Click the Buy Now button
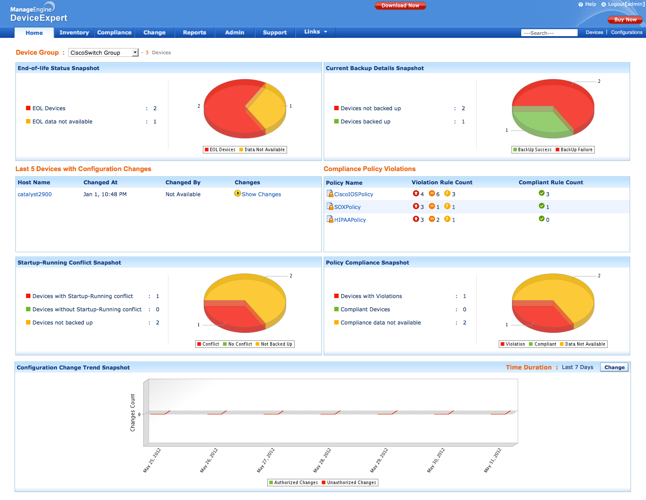The height and width of the screenshot is (500, 646). 625,19
